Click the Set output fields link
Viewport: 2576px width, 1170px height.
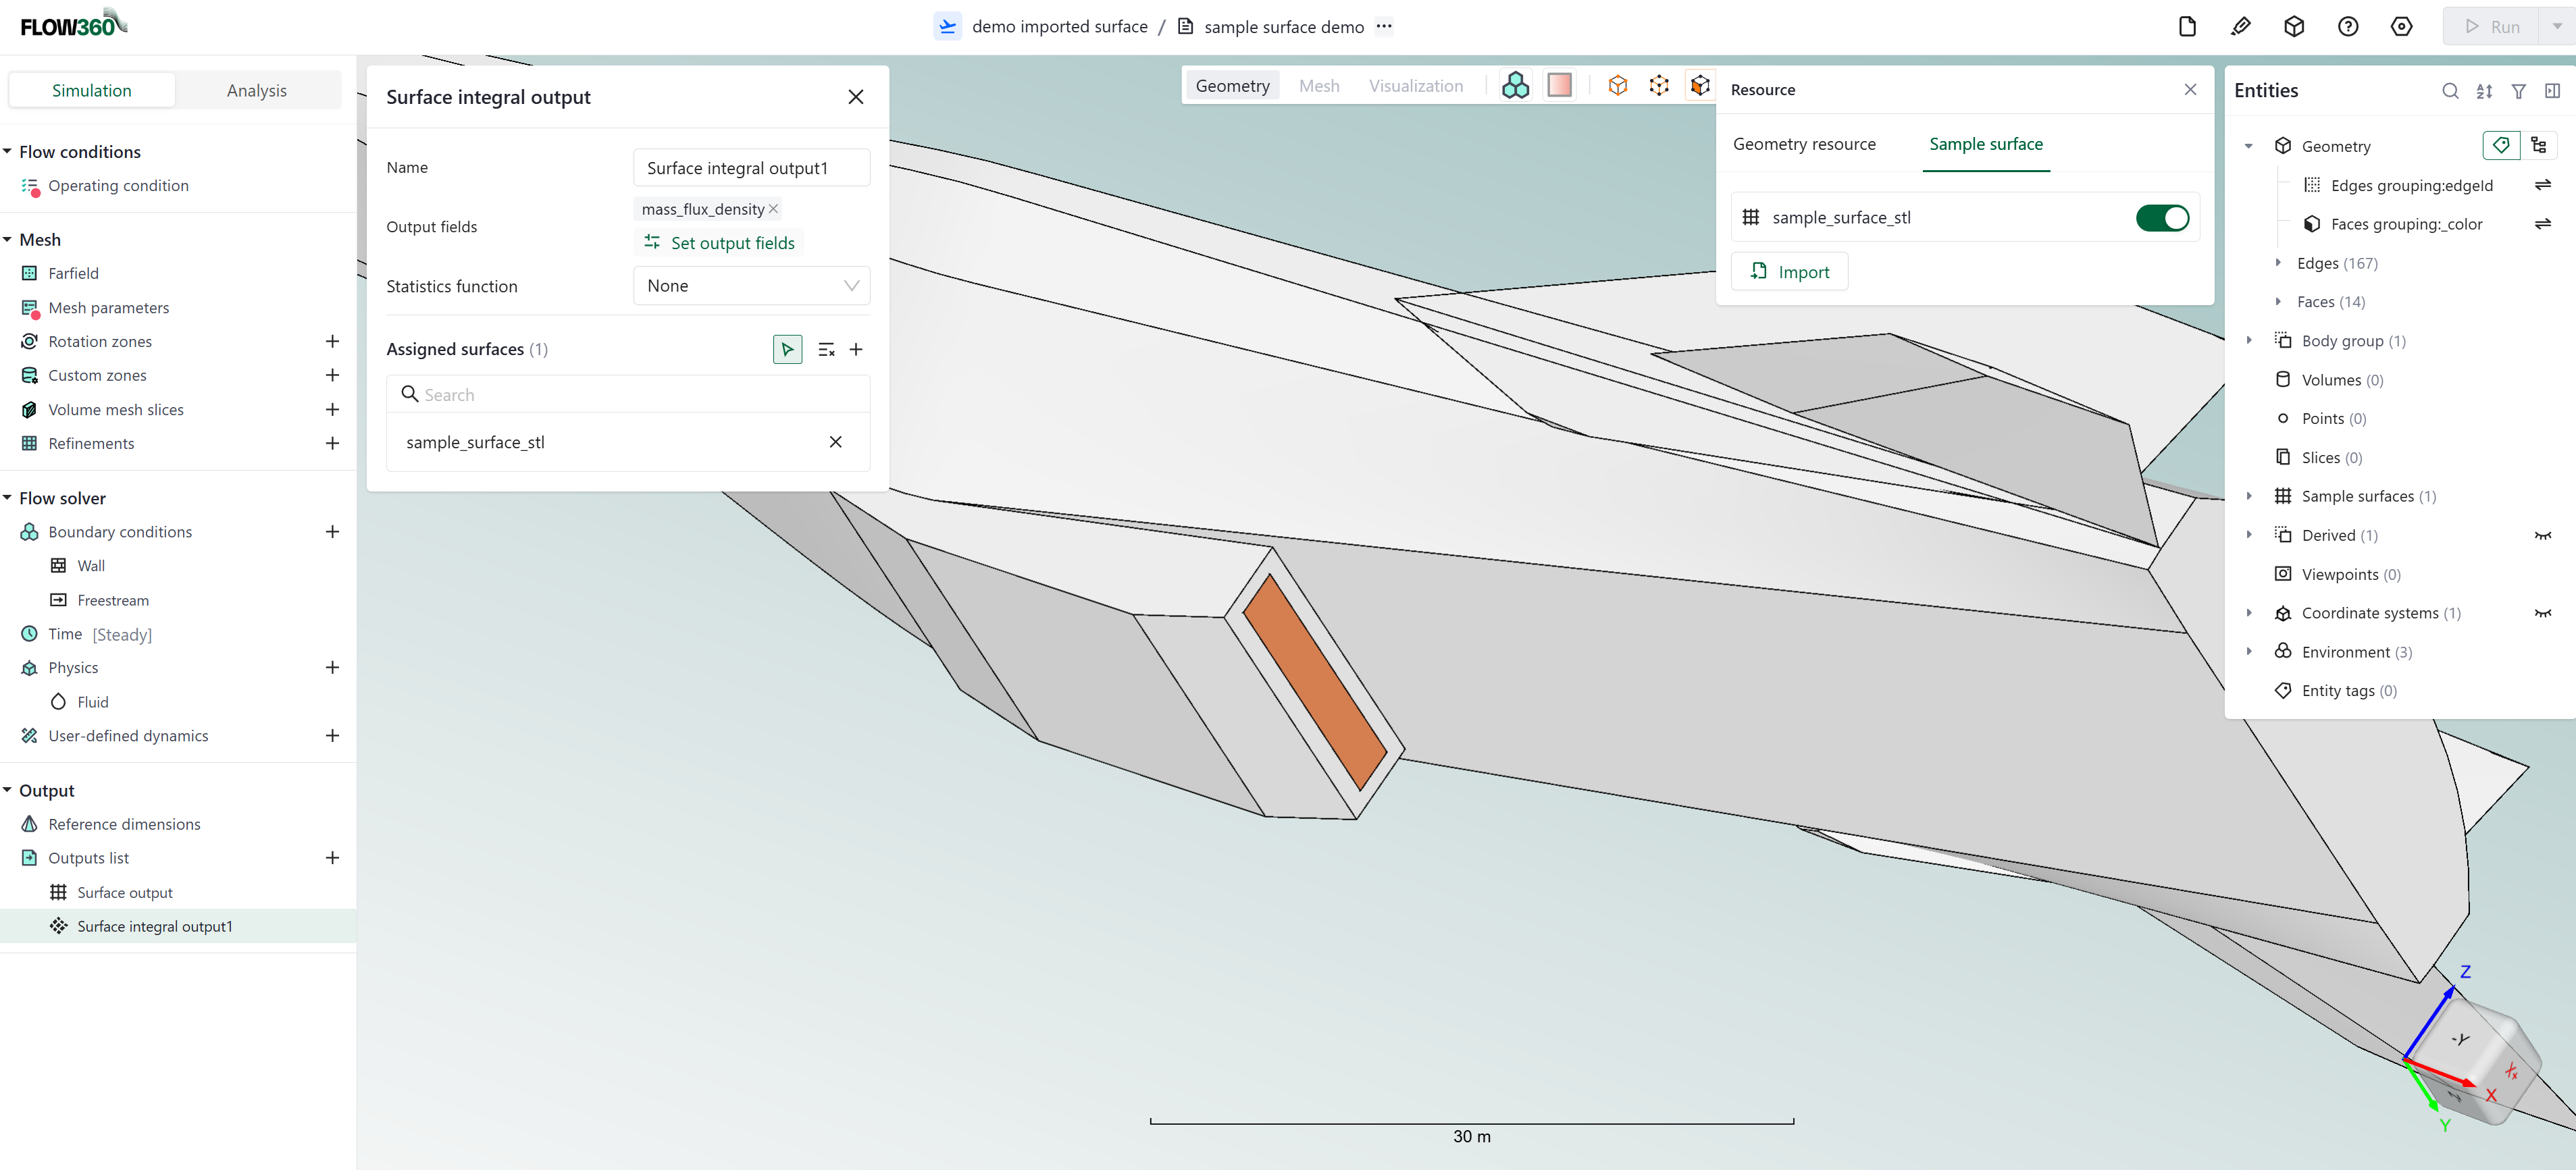pyautogui.click(x=719, y=242)
